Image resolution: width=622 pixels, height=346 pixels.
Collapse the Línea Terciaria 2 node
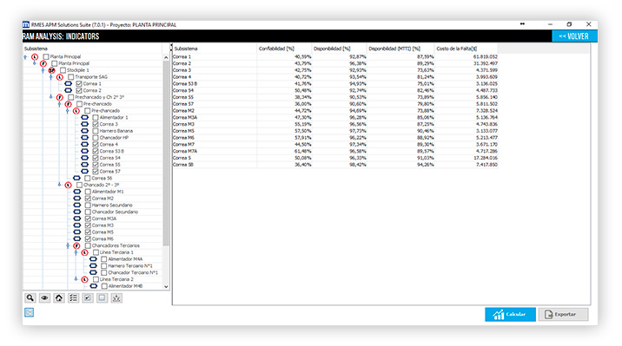click(x=76, y=279)
